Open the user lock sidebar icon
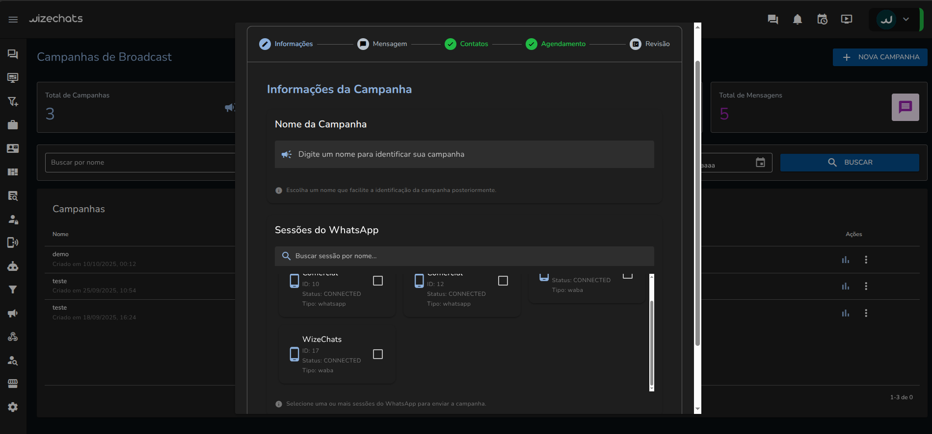The image size is (932, 434). 13,219
